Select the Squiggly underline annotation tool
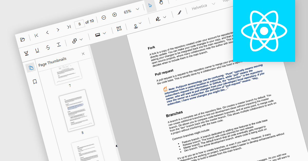 tap(59, 45)
